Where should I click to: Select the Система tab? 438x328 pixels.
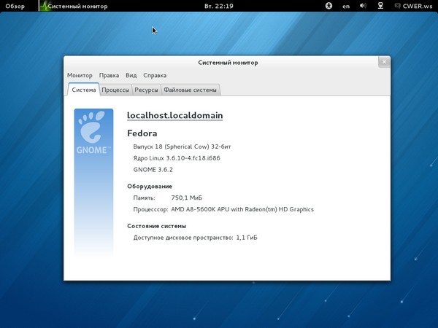[x=83, y=90]
